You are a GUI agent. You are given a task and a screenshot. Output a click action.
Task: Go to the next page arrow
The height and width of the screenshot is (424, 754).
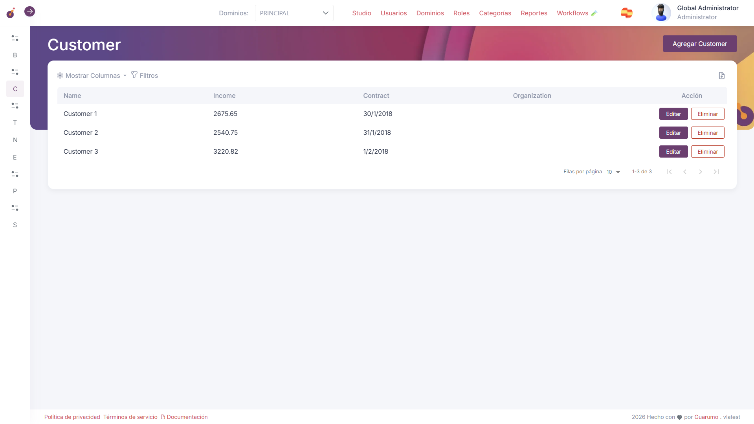(x=700, y=172)
